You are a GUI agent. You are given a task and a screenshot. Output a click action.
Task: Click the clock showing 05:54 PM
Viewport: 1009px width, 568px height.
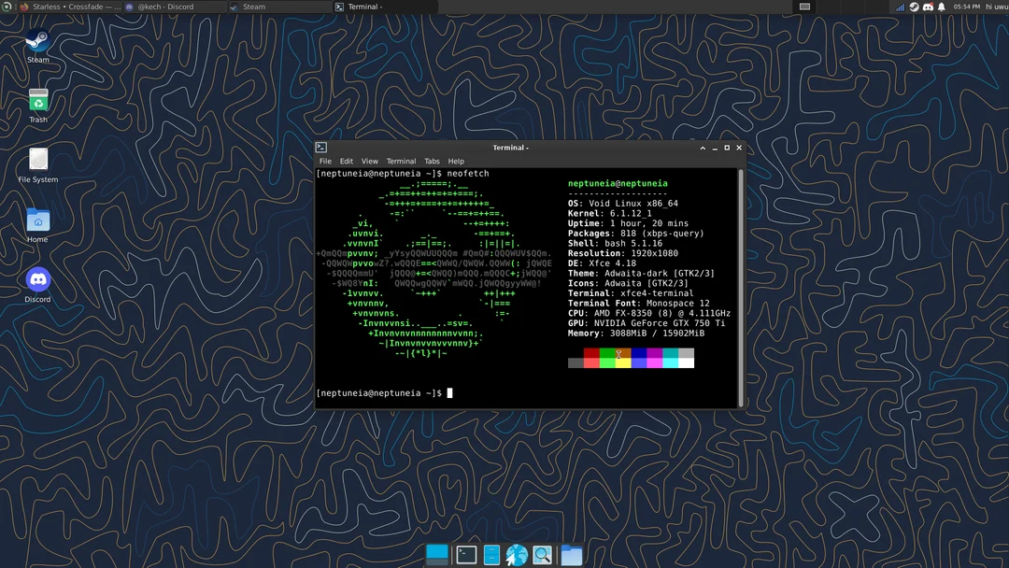(969, 7)
